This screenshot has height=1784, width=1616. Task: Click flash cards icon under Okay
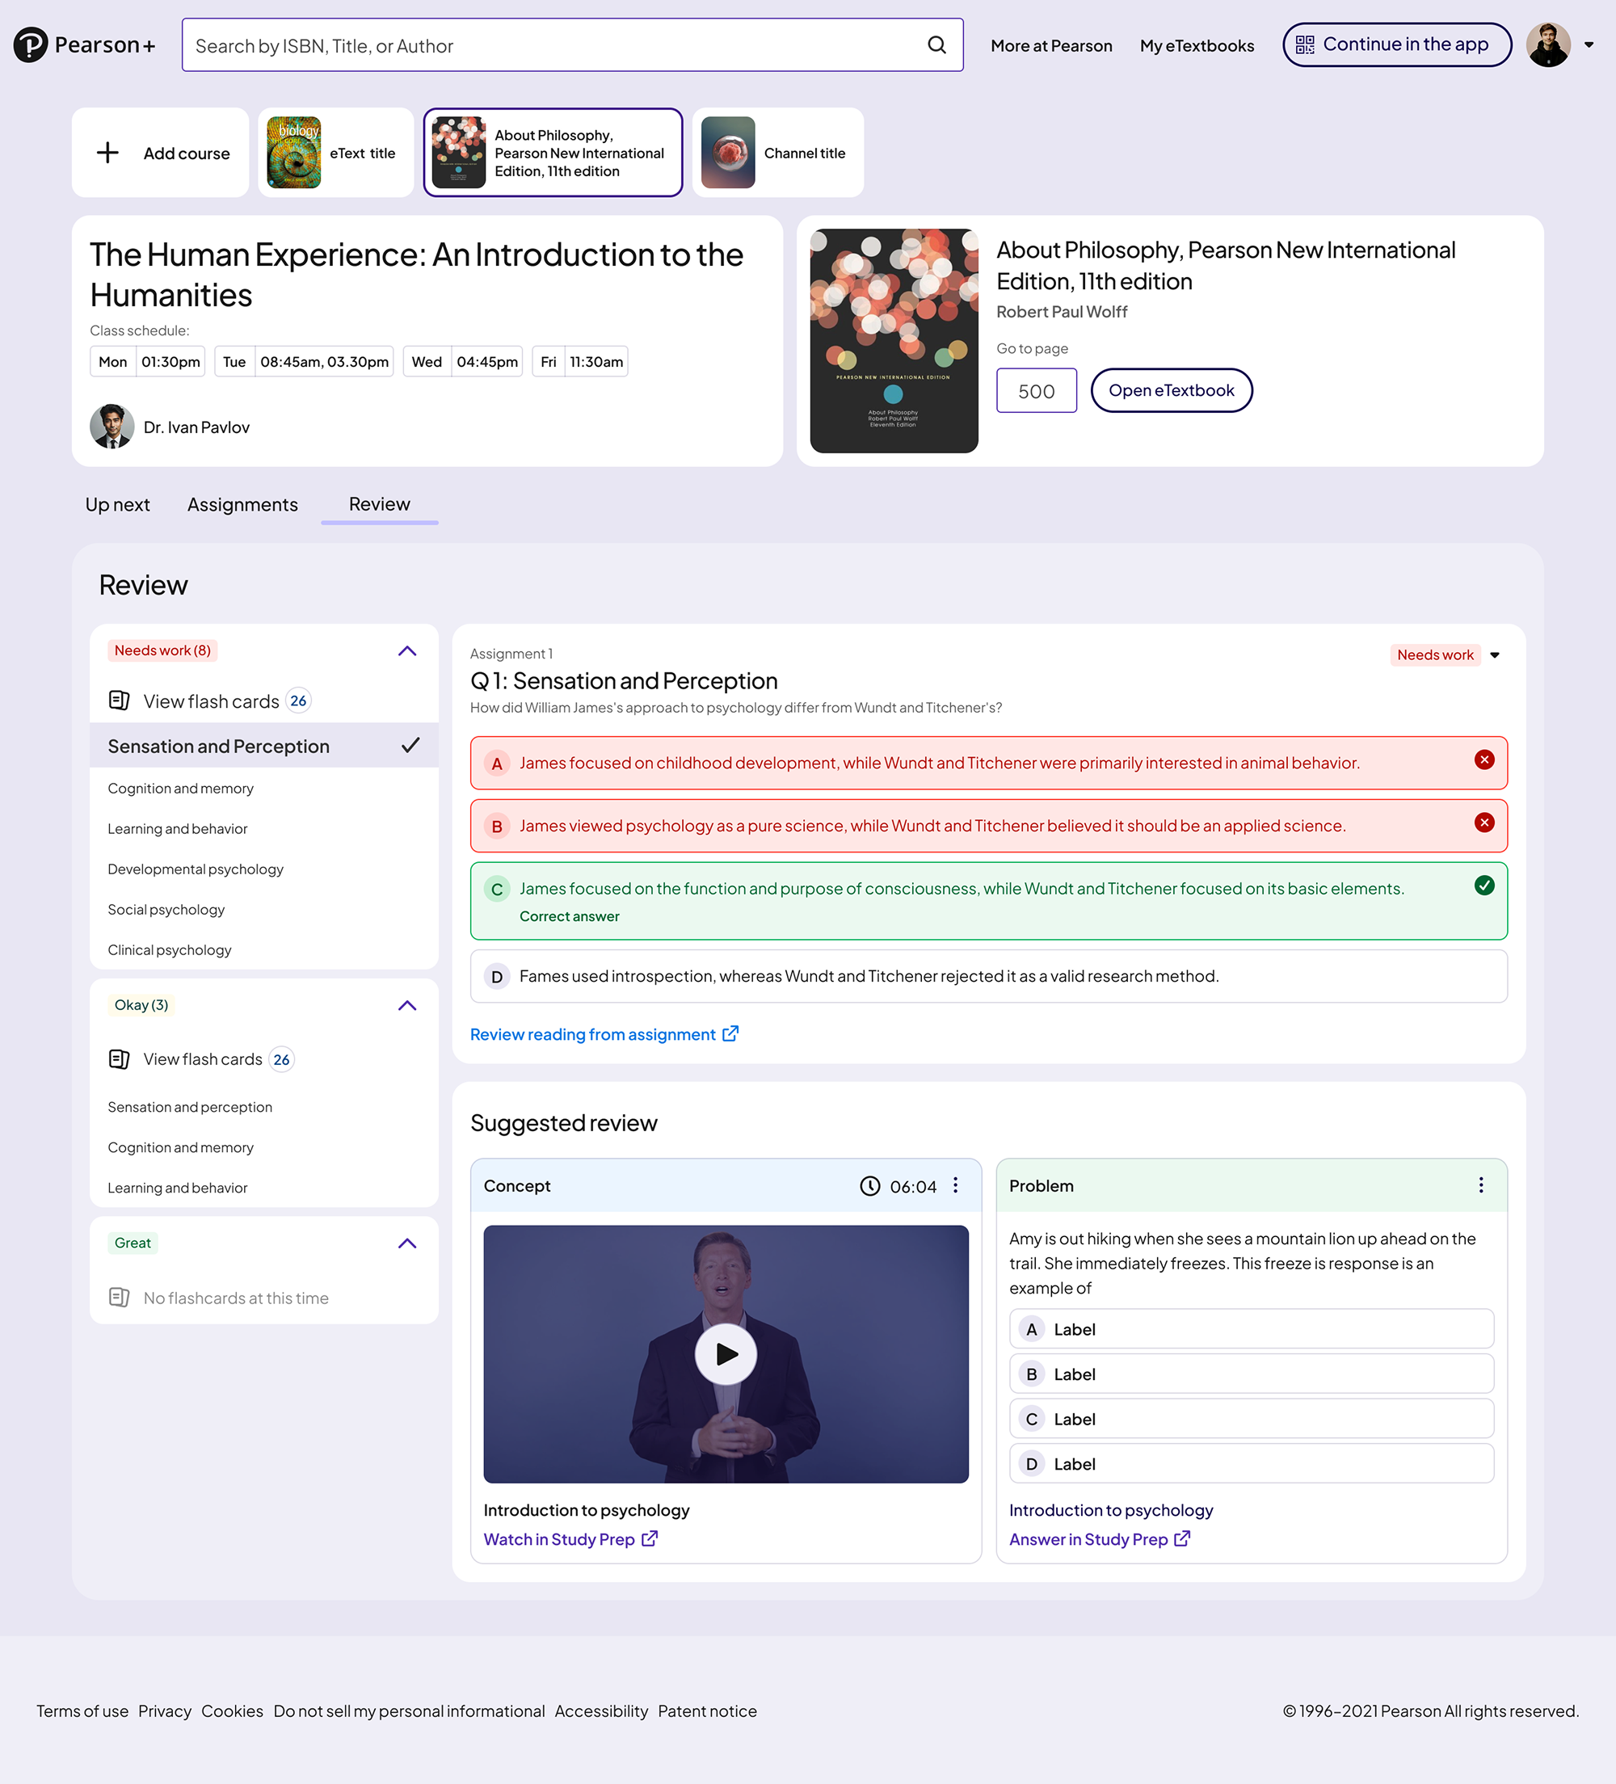120,1059
